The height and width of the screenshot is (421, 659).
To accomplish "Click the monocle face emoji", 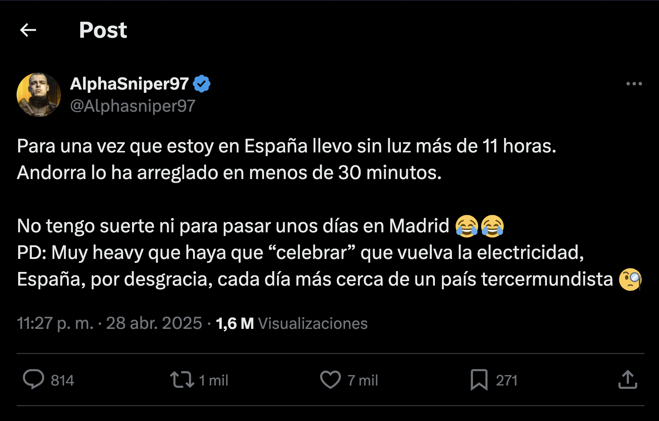I will 630,279.
